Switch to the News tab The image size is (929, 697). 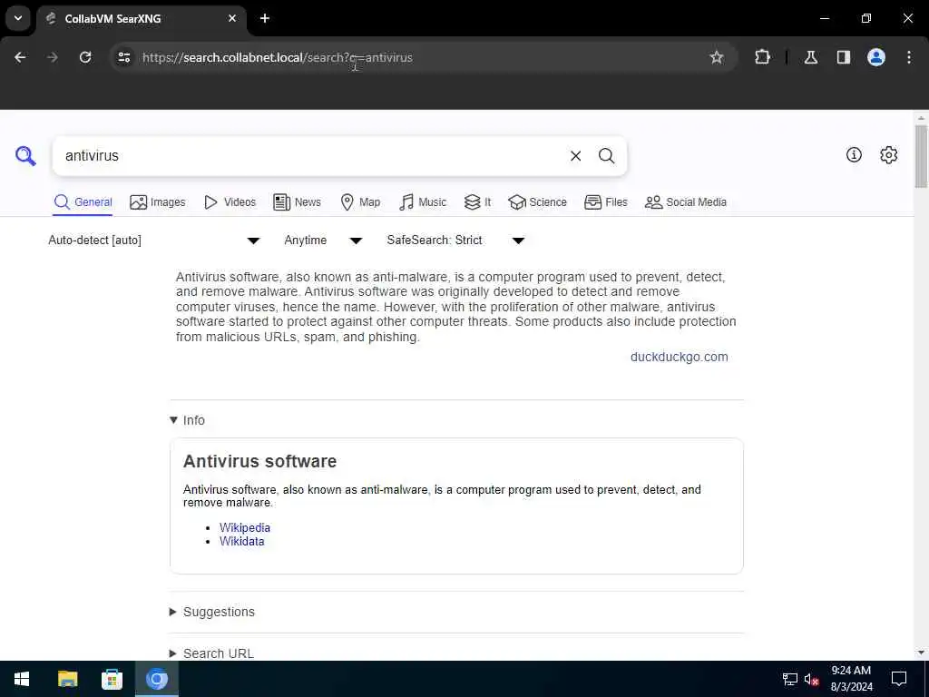tap(297, 202)
